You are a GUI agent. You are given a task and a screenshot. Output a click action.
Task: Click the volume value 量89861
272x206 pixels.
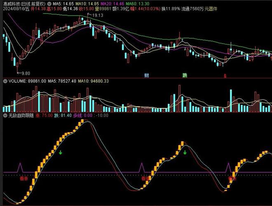pyautogui.click(x=103, y=9)
